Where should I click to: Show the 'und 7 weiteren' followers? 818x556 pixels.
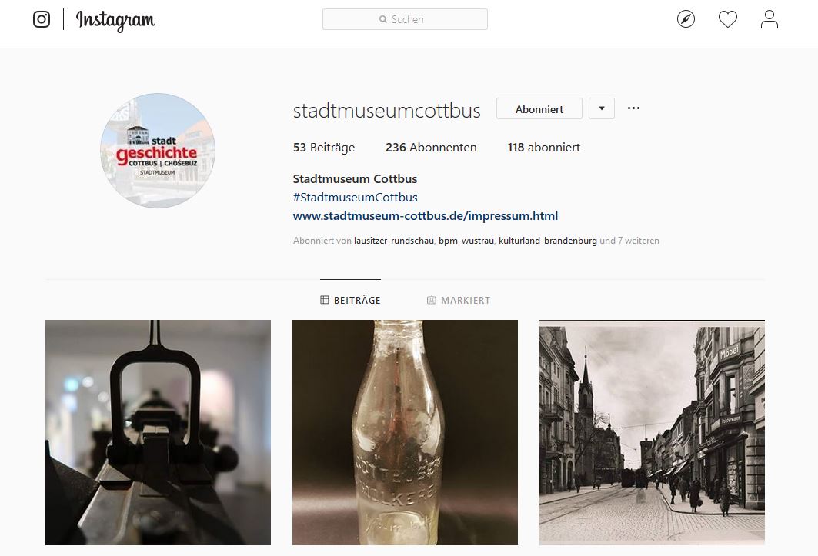click(x=629, y=241)
